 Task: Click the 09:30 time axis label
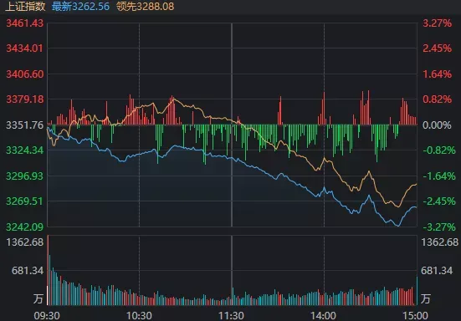pos(47,316)
